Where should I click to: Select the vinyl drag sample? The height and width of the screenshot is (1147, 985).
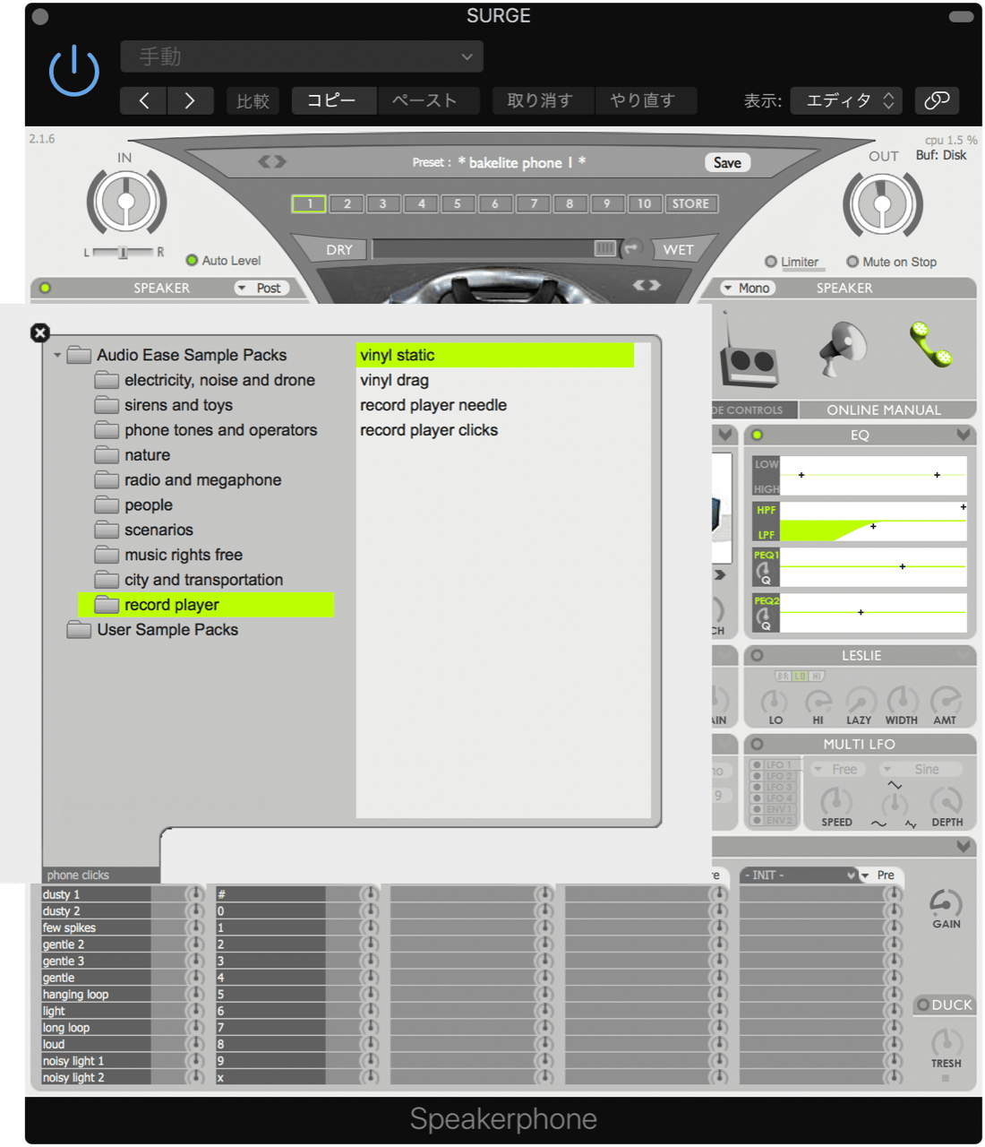[x=394, y=380]
